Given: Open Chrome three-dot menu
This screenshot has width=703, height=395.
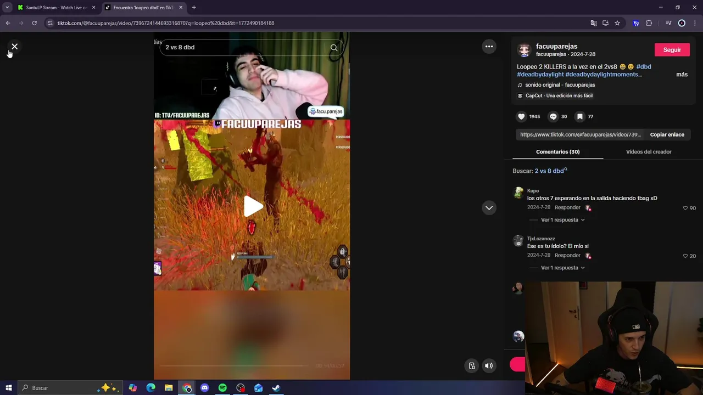Looking at the screenshot, I should 695,23.
